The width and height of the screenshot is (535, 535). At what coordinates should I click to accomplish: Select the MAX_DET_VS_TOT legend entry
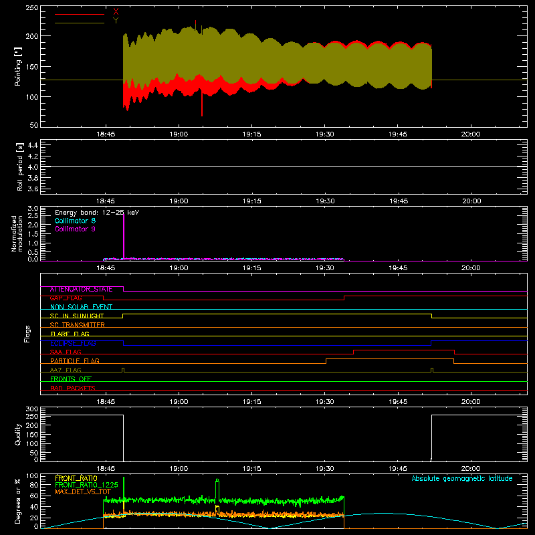(x=83, y=492)
